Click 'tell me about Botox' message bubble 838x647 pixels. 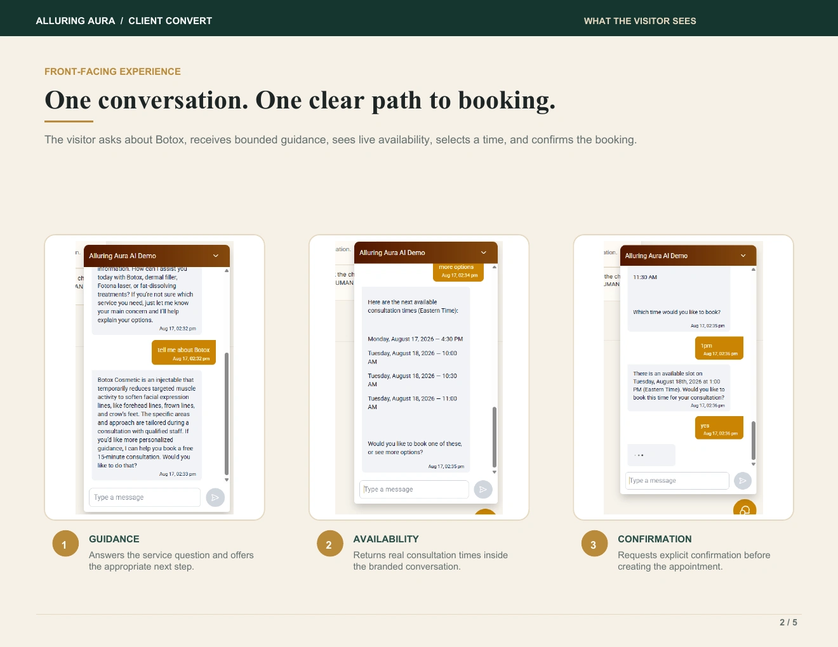[x=183, y=353]
